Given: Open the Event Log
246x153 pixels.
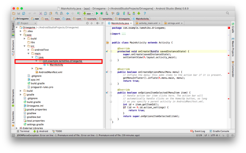Looking at the screenshot, I should tap(198, 131).
